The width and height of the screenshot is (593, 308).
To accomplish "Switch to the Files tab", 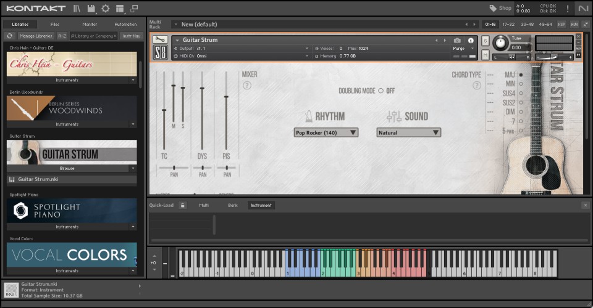I will [x=55, y=24].
